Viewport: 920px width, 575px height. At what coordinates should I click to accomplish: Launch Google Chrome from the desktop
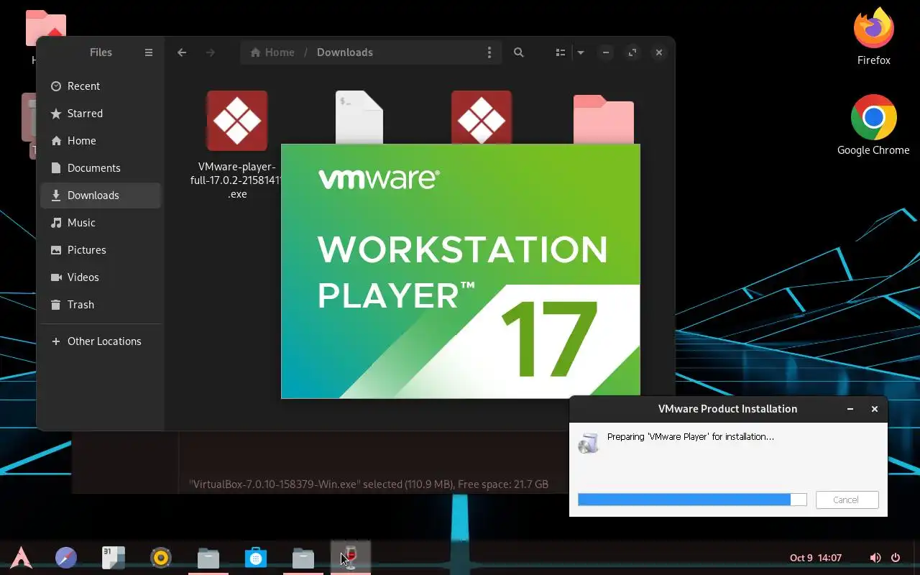point(873,124)
